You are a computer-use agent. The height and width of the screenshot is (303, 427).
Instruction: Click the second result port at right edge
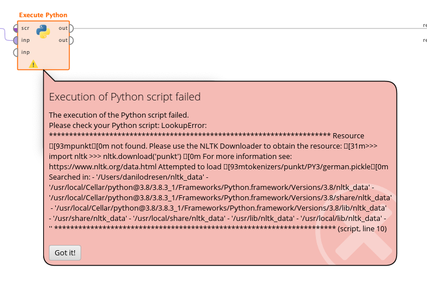click(x=425, y=40)
